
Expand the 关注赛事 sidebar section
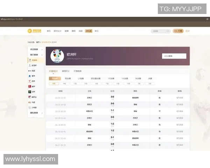36,50
